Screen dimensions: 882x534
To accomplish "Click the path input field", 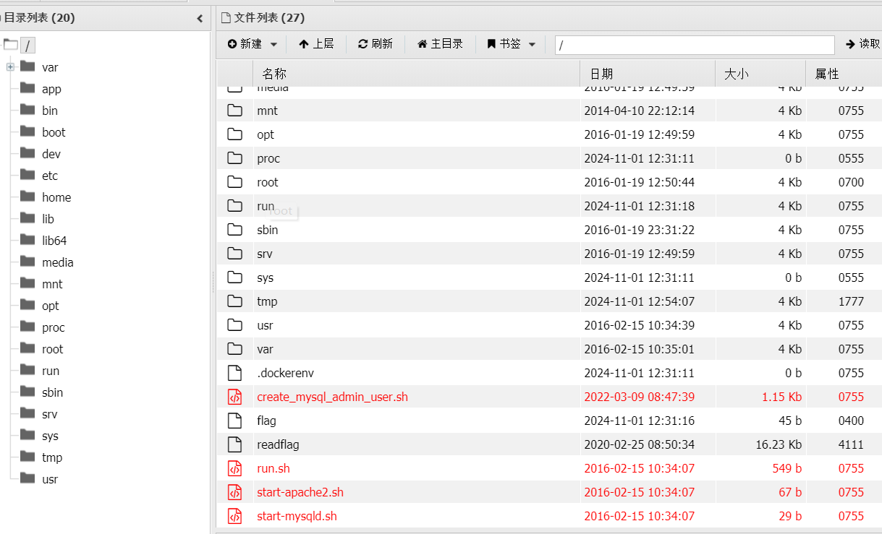I will pos(694,45).
